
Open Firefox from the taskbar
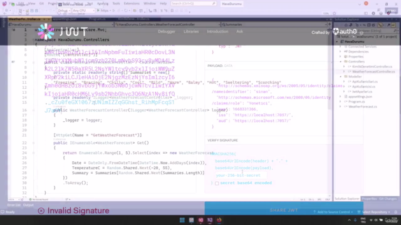point(219,220)
